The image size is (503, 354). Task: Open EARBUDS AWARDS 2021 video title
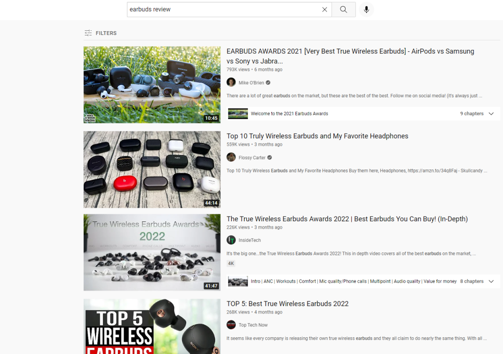click(x=350, y=56)
